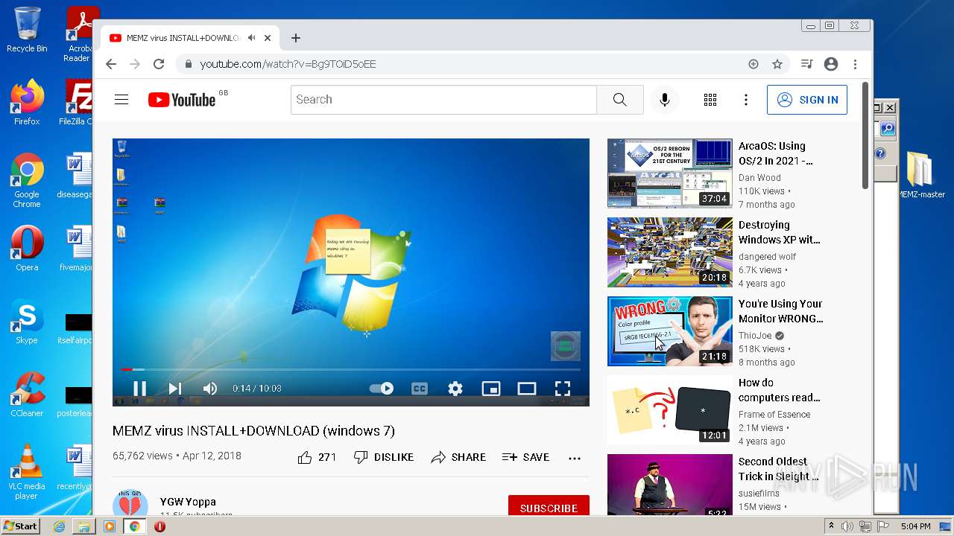Close the MEMZ virus tab
Viewport: 954px width, 536px height.
click(x=267, y=38)
